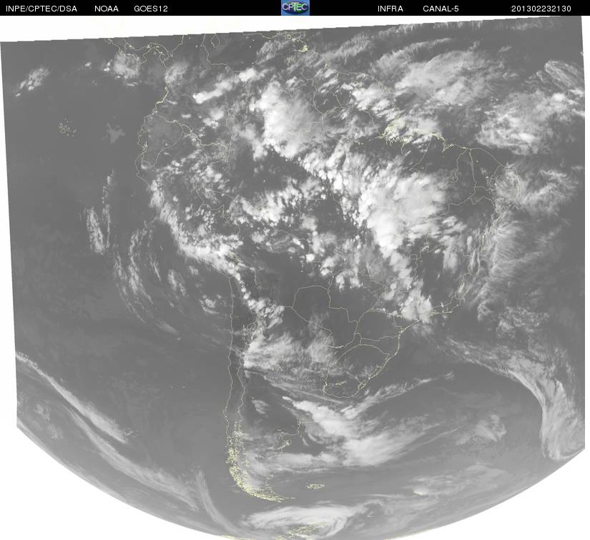Click the GOES12 satellite label

point(151,9)
